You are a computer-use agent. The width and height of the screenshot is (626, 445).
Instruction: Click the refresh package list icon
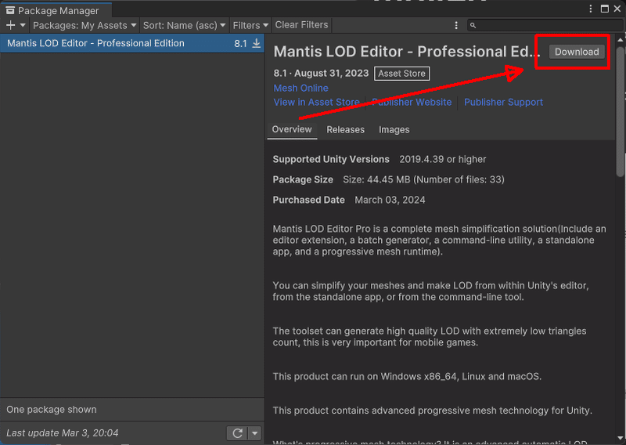coord(238,433)
